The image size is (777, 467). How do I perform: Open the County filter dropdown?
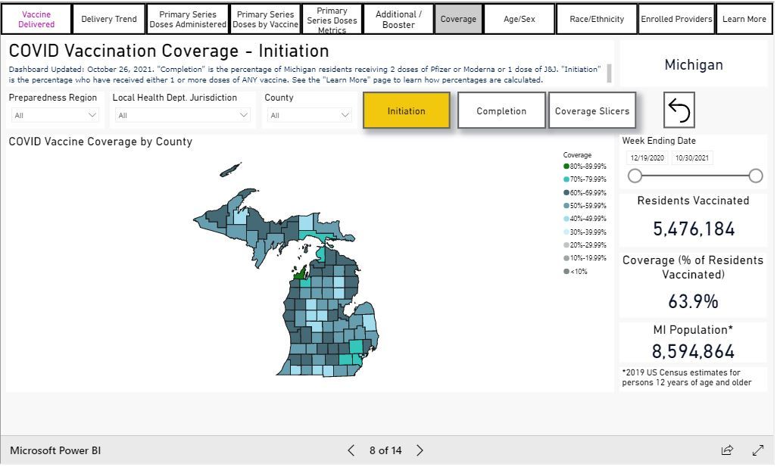[309, 115]
